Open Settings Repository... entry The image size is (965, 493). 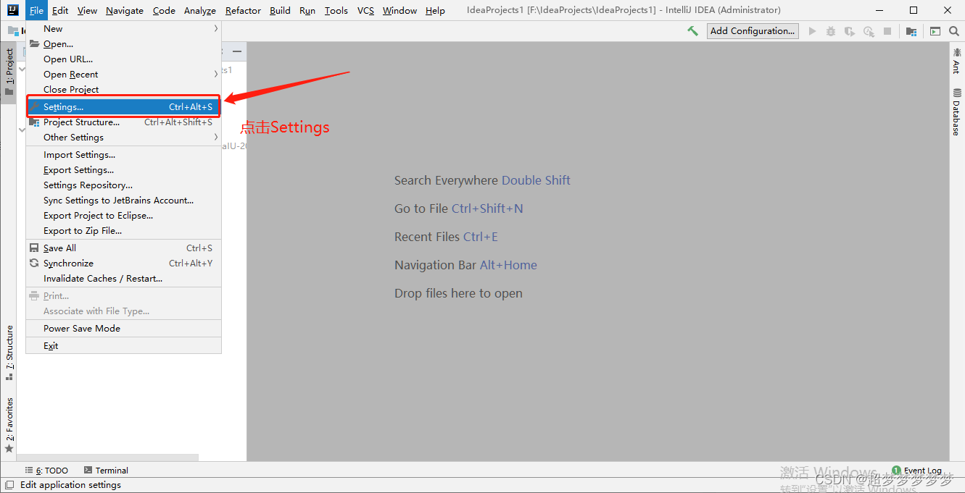coord(123,185)
